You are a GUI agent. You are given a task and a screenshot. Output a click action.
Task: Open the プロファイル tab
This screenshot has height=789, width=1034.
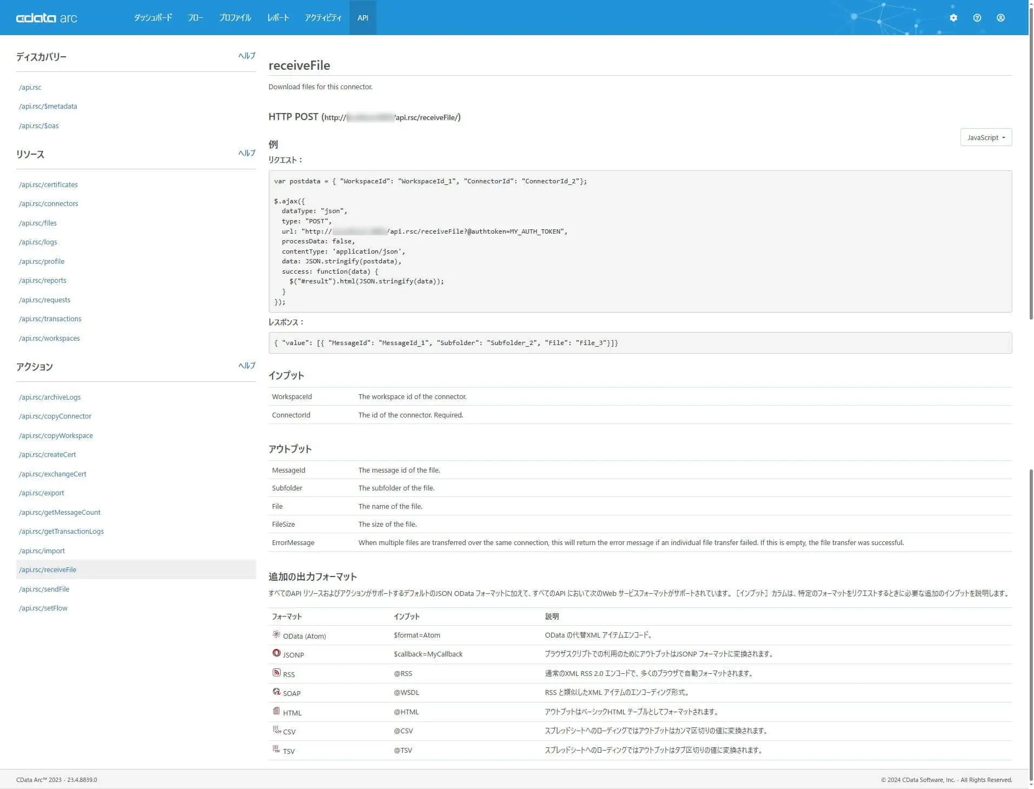[235, 18]
